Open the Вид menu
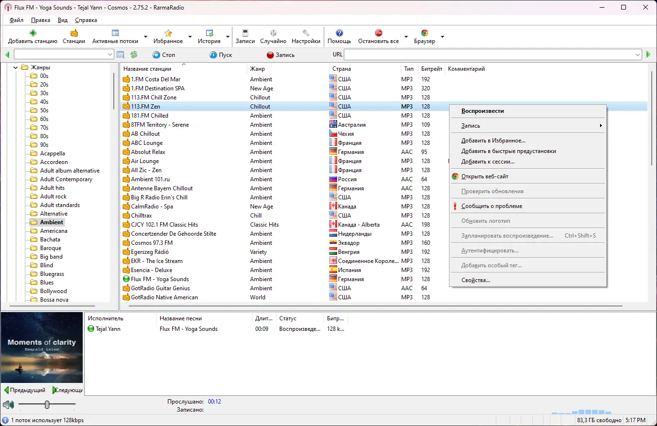The width and height of the screenshot is (657, 426). 63,20
